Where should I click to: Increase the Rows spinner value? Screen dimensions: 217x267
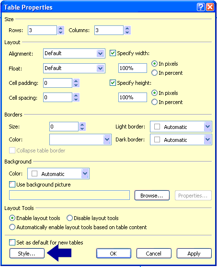[61, 28]
